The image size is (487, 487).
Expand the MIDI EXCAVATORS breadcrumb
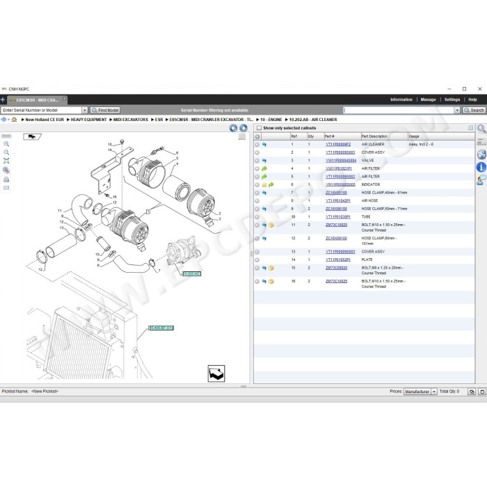[x=111, y=120]
